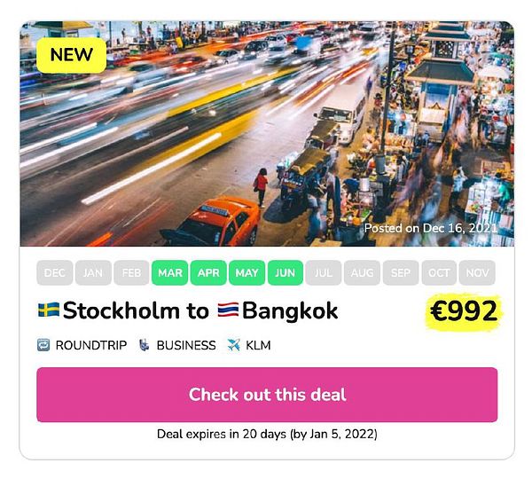Click the roundtrip arrows icon
The image size is (532, 479).
tap(43, 345)
